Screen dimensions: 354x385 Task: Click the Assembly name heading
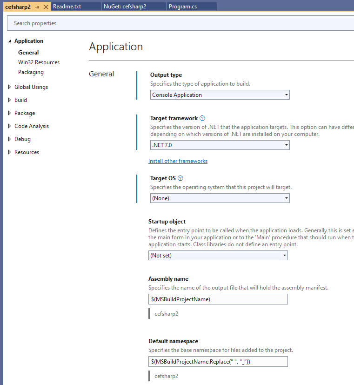[168, 279]
